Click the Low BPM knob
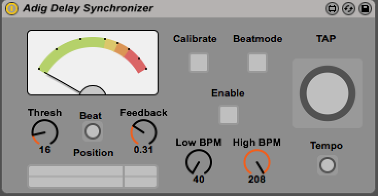The width and height of the screenshot is (378, 196). tap(199, 162)
